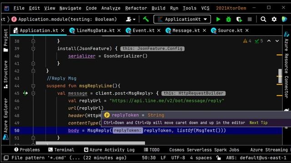Click the IDE logo icon left of File
The image size is (291, 163).
(7, 8)
